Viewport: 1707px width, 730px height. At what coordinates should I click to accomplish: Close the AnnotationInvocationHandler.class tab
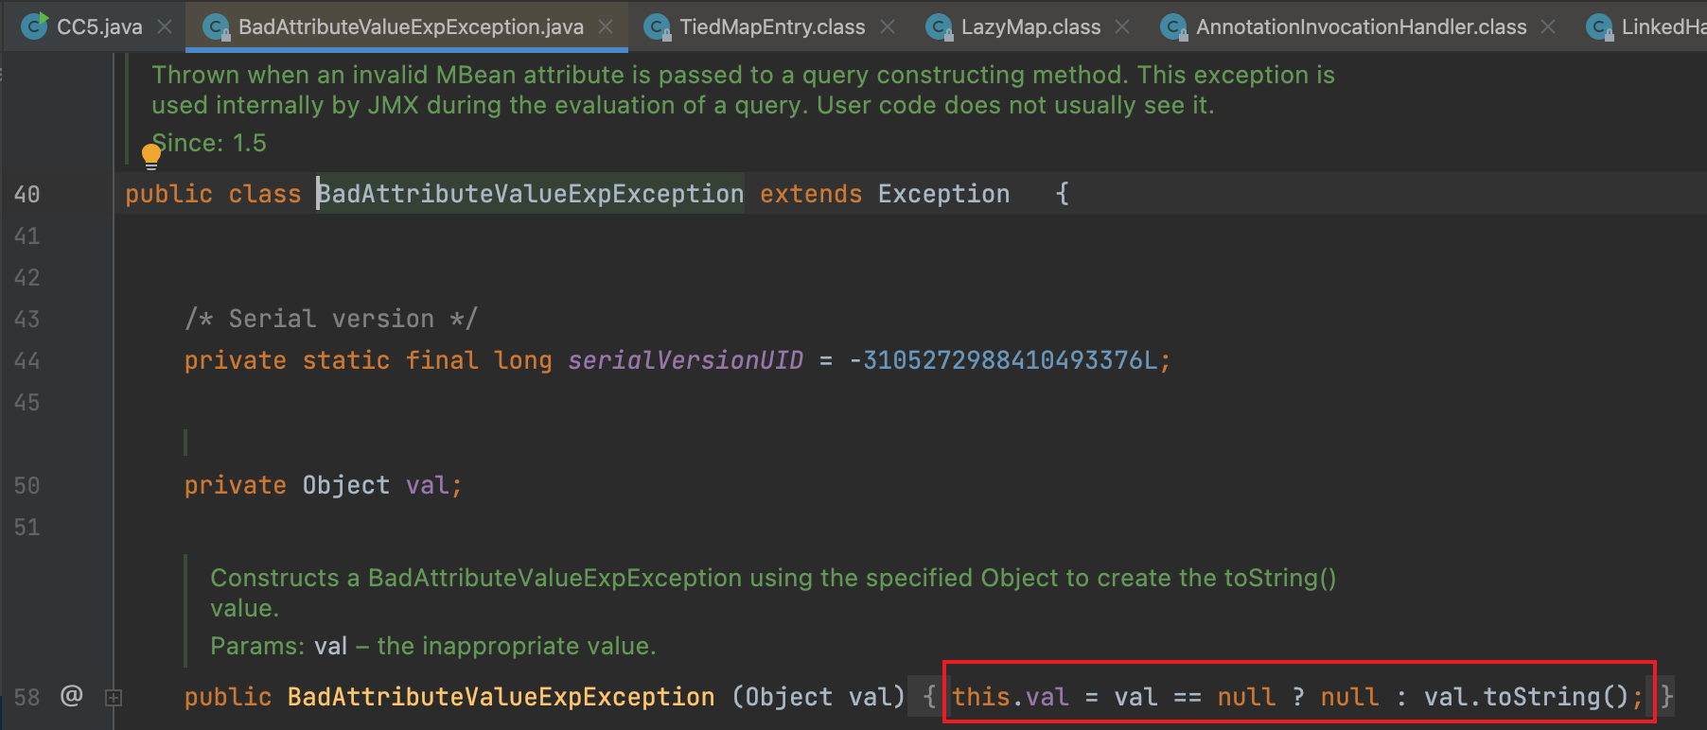[x=1548, y=26]
